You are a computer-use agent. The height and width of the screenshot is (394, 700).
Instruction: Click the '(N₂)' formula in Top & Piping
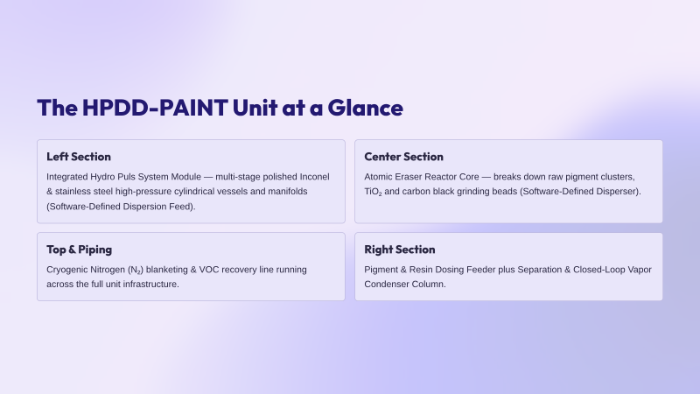tap(136, 271)
